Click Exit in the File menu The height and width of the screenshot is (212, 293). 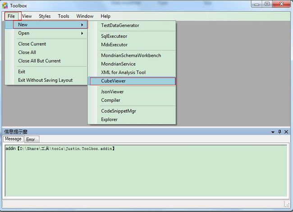point(46,72)
